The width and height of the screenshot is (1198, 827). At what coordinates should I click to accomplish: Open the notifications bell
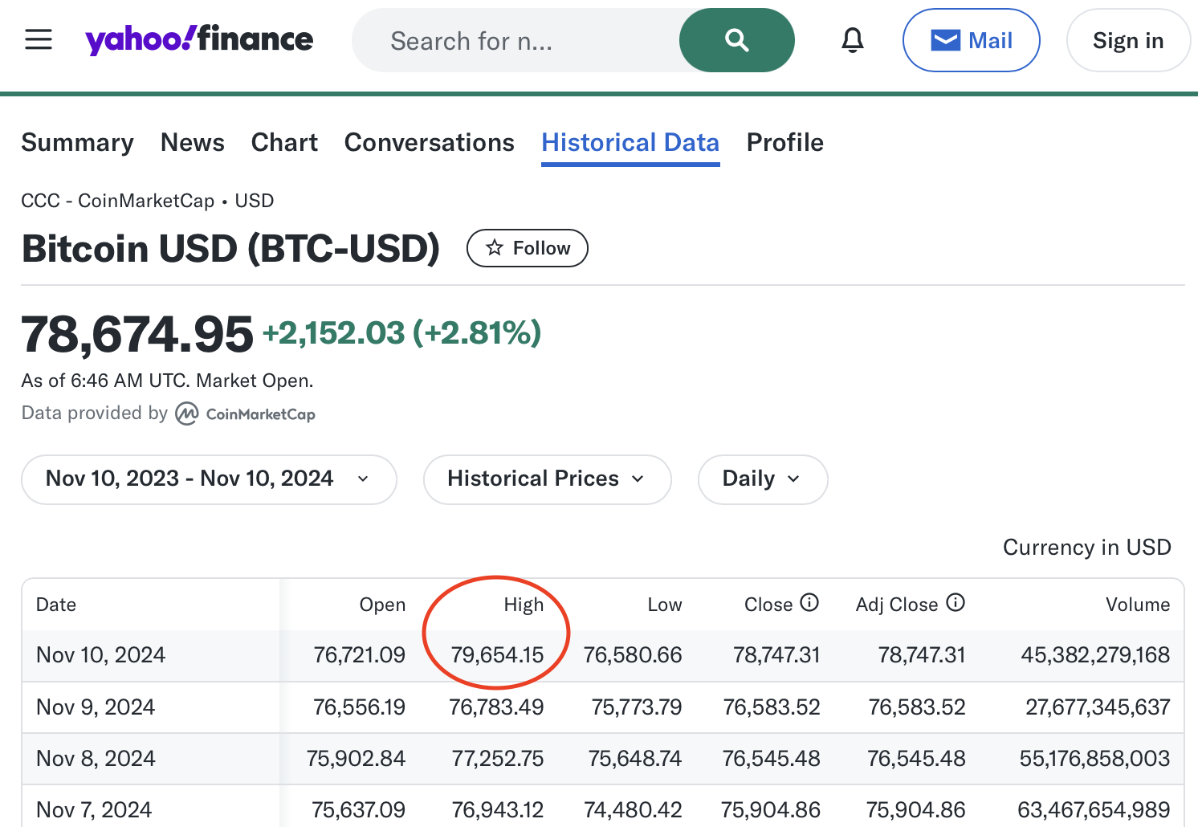pos(852,40)
